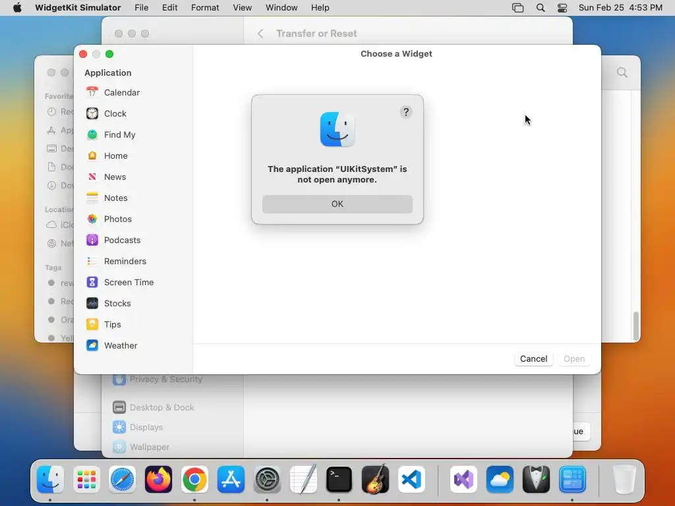Select the News app icon
675x506 pixels.
tap(92, 177)
